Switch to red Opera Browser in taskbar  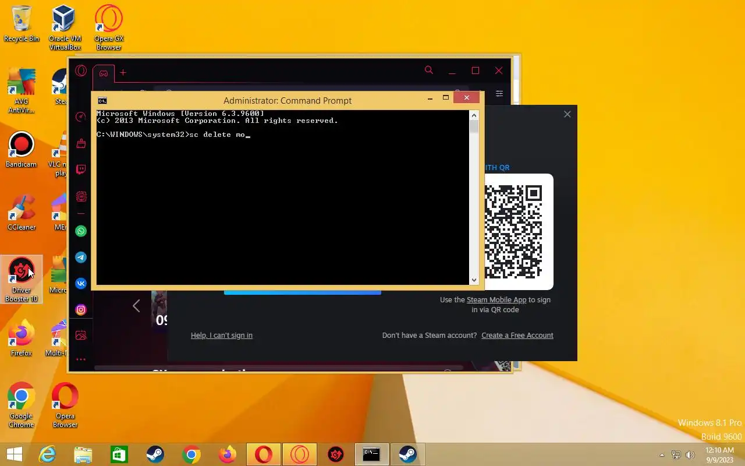264,454
